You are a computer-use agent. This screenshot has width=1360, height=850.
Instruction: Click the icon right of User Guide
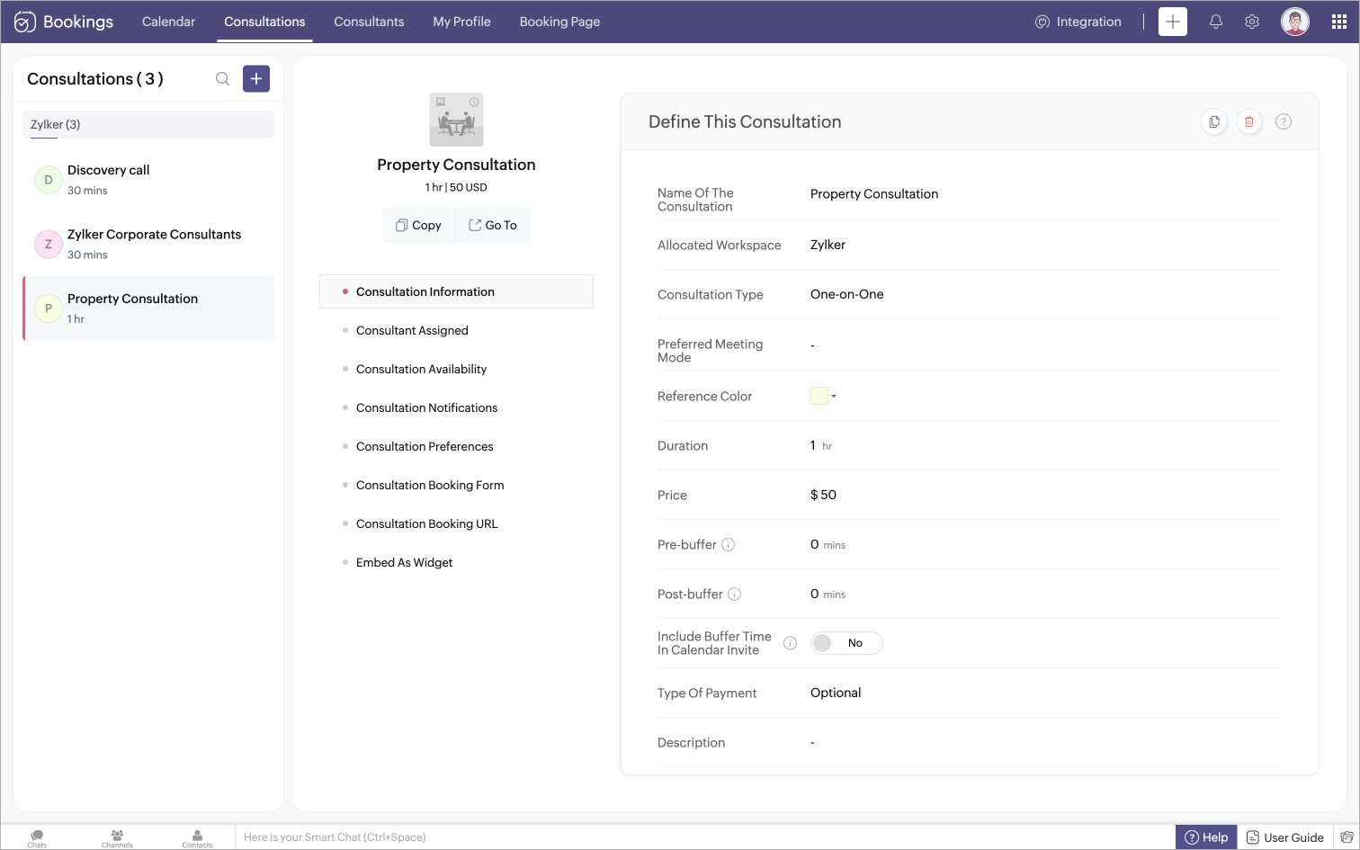[1347, 837]
